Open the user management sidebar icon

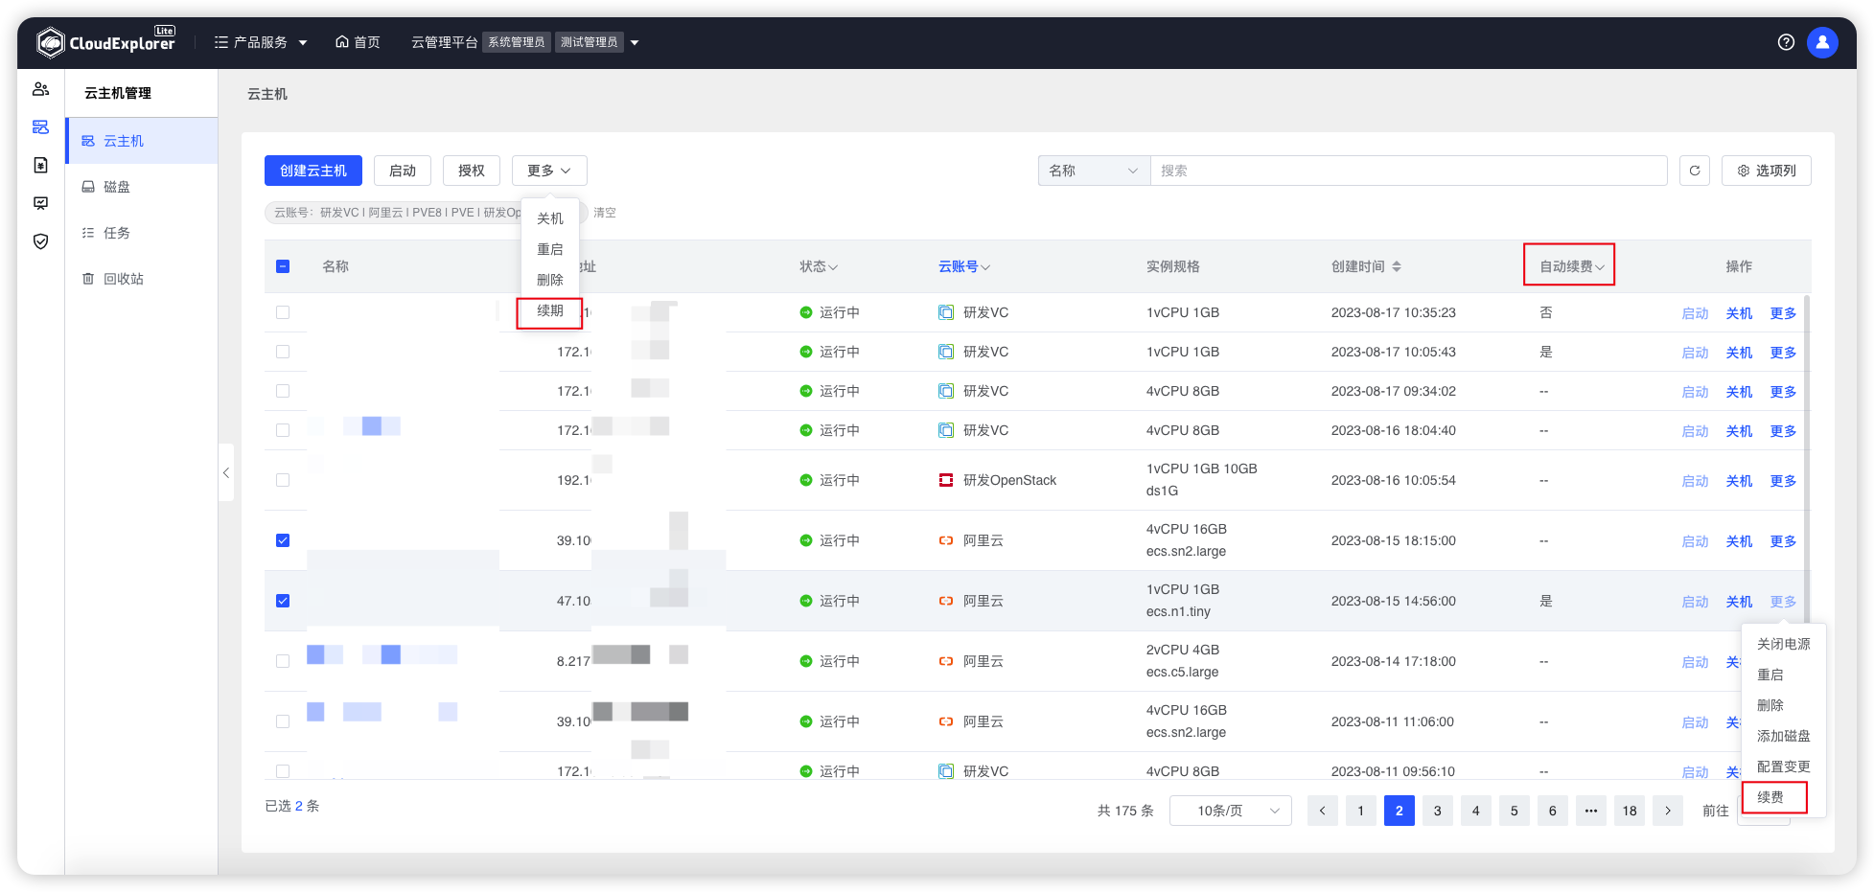tap(40, 89)
